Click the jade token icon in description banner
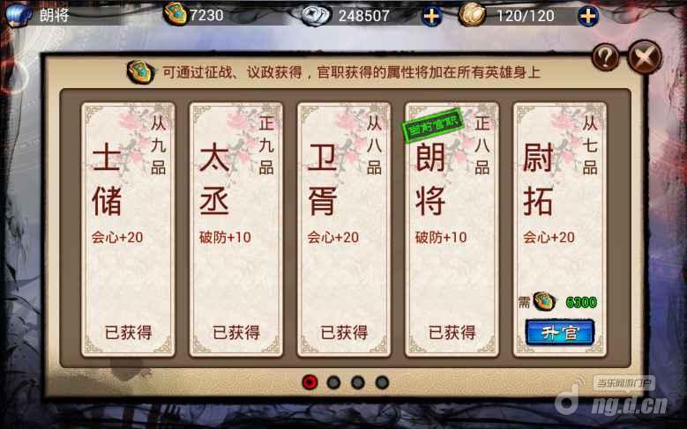Viewport: 687px width, 429px height. 140,71
